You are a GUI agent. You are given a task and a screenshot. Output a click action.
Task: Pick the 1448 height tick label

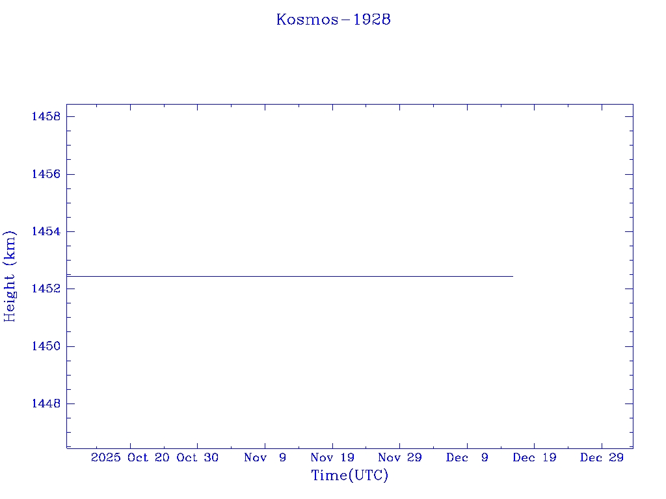[46, 403]
